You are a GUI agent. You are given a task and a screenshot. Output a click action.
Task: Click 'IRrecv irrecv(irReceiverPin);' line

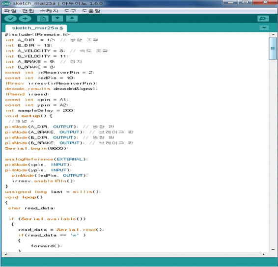point(52,83)
